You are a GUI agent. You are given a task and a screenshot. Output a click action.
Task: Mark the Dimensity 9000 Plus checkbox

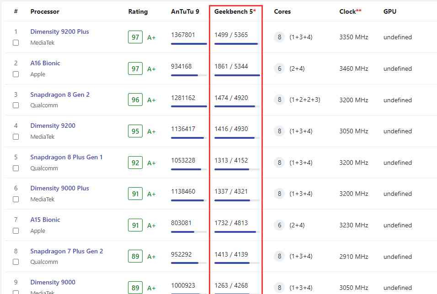tap(16, 199)
